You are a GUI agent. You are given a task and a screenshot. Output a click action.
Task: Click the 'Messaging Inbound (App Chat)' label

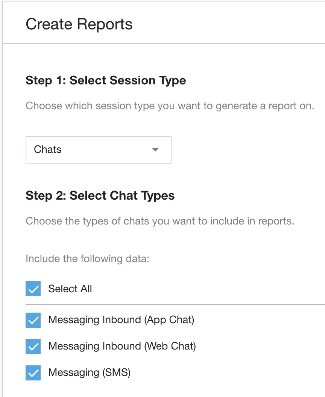[x=121, y=320]
